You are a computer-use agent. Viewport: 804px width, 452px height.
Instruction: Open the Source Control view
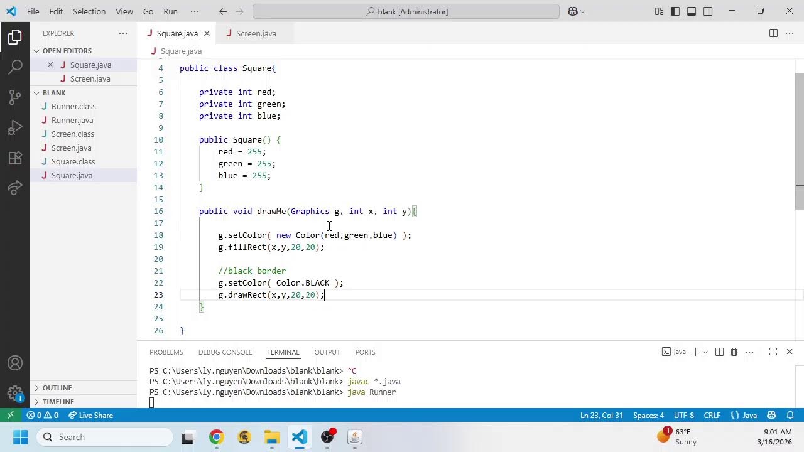(x=15, y=97)
